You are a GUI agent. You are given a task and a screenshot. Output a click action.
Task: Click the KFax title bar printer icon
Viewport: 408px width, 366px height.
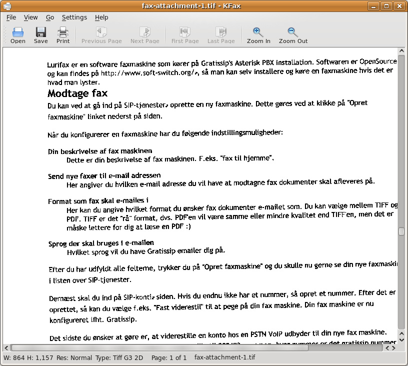[x=7, y=5]
